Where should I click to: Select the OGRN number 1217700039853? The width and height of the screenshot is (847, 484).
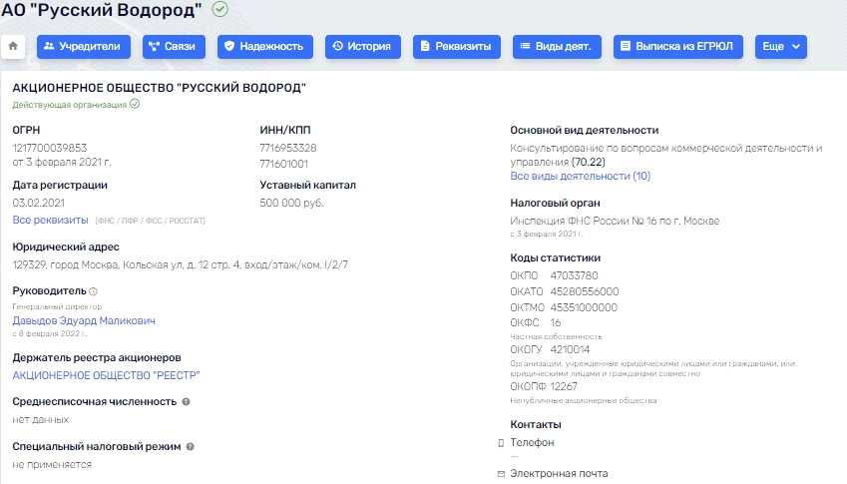tap(50, 148)
